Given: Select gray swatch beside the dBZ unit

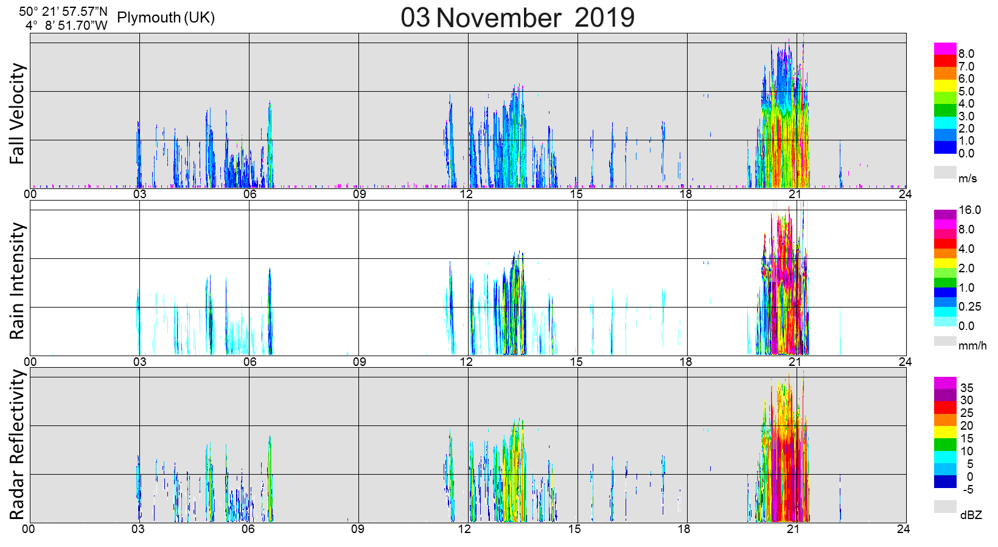Looking at the screenshot, I should pyautogui.click(x=945, y=506).
